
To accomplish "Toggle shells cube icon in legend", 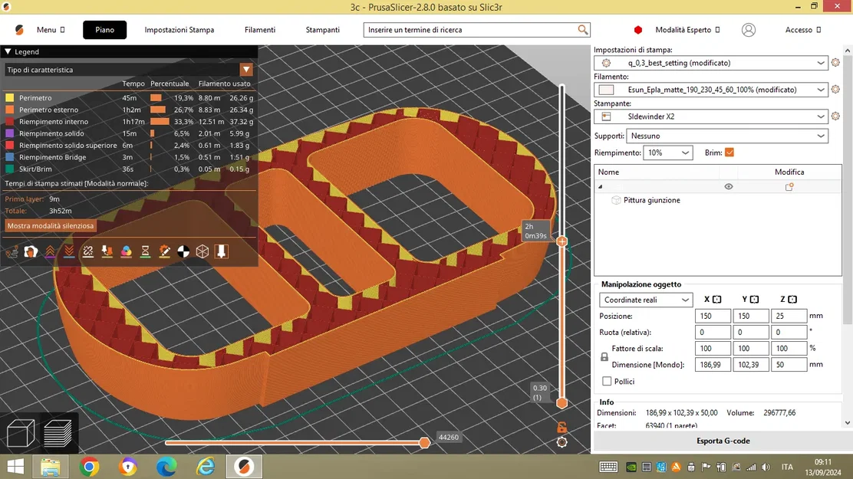I will pos(203,251).
